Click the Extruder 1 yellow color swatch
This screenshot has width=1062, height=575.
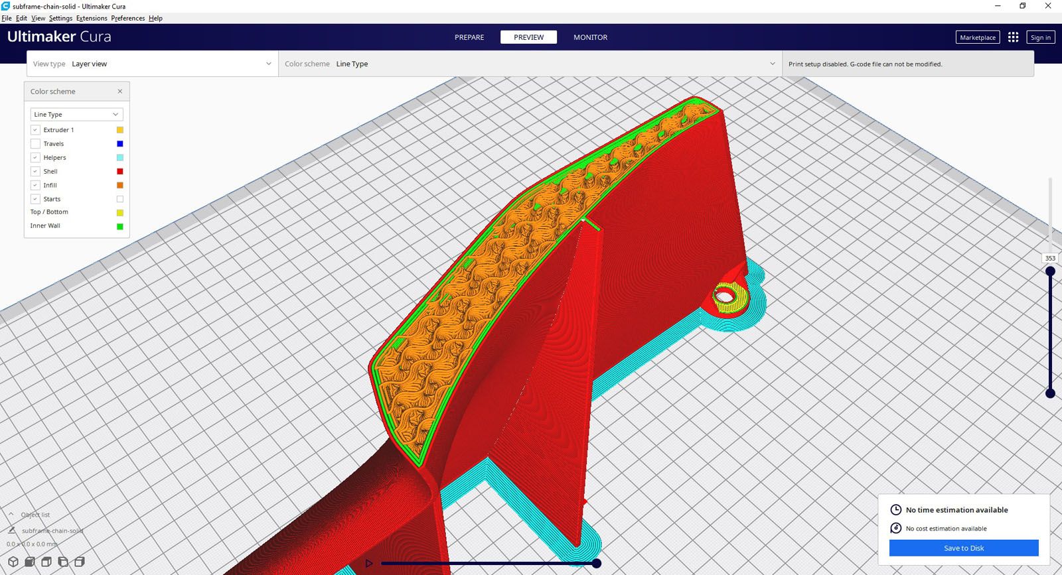pyautogui.click(x=120, y=130)
